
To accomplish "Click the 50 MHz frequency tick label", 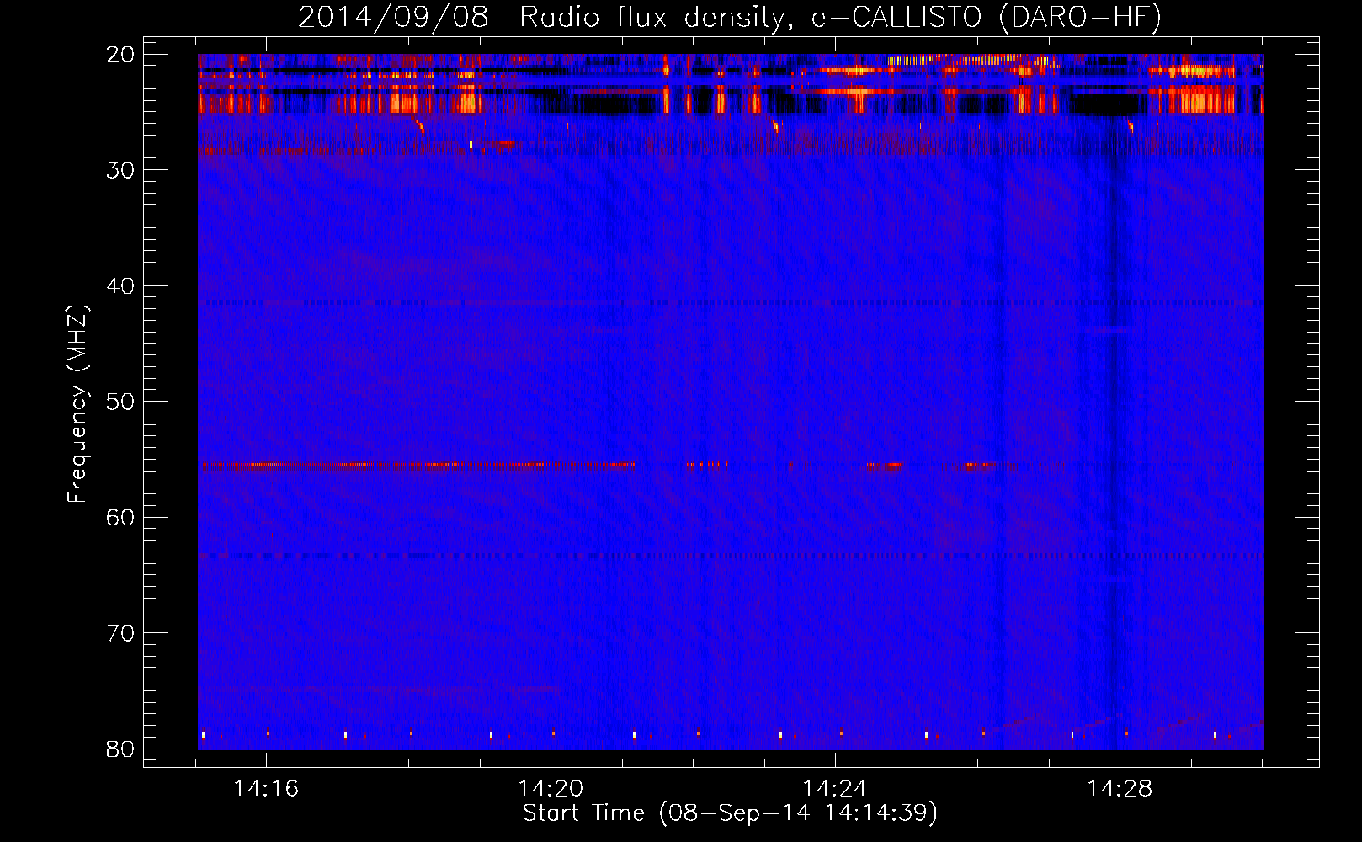I will (121, 402).
